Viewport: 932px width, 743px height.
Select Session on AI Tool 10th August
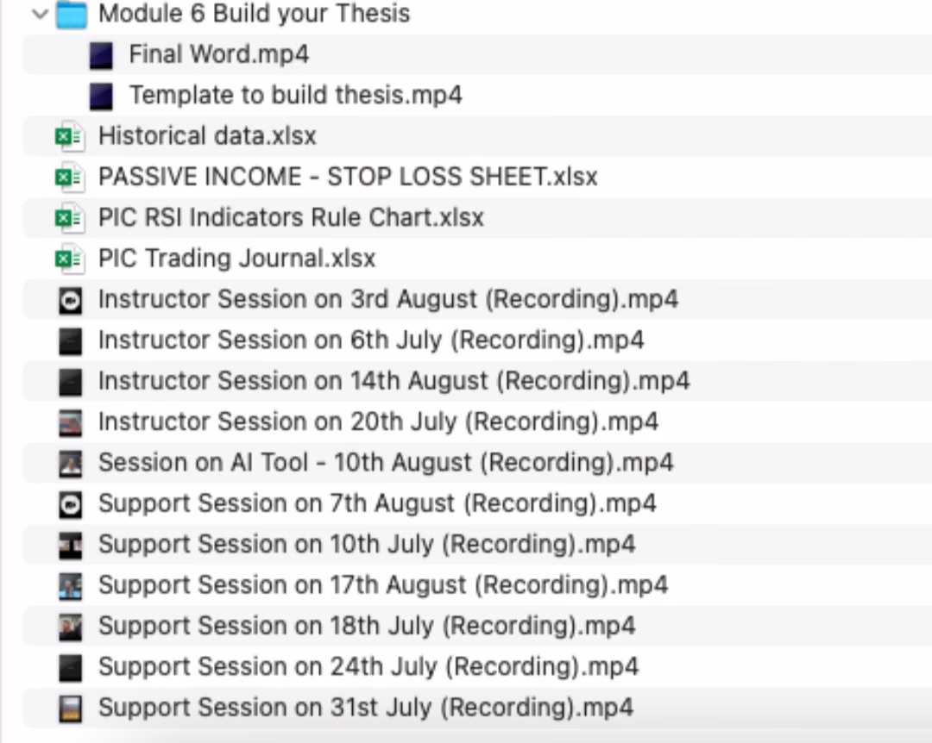[x=385, y=463]
